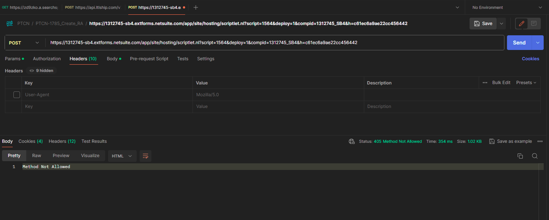Copy response body with copy icon
Screen dimensions: 549x220
(520, 156)
